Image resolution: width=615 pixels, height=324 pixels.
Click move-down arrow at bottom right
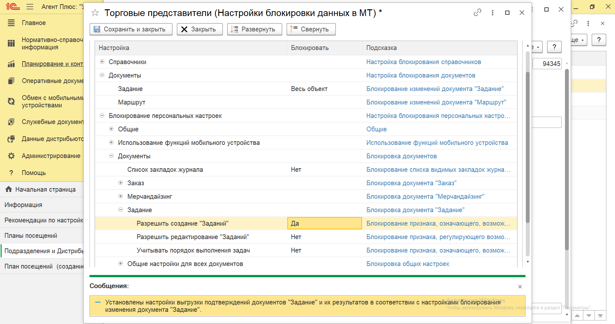pos(589,316)
